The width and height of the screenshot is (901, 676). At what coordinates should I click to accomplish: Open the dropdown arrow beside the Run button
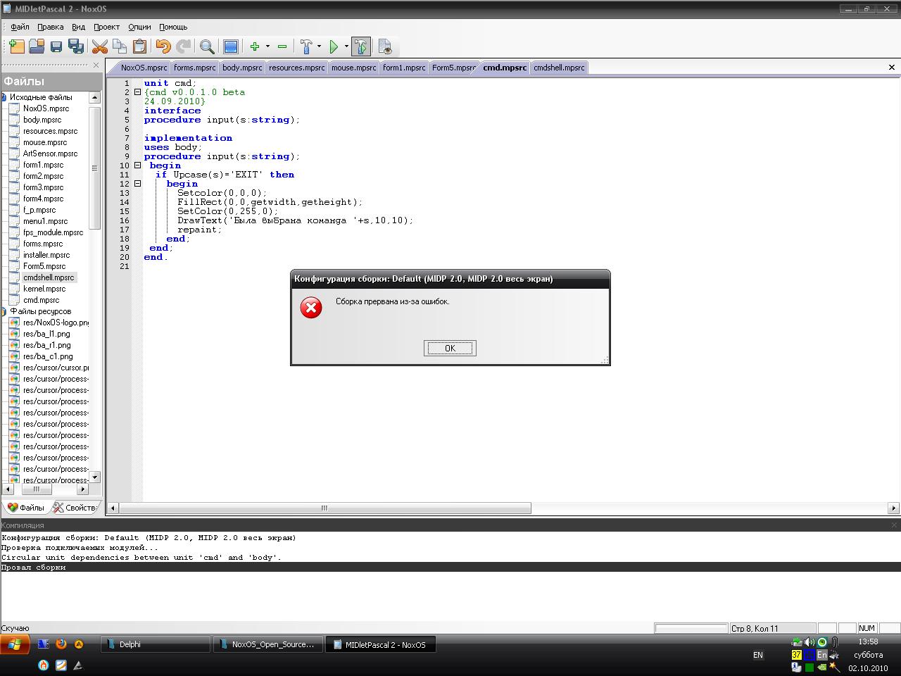(346, 46)
